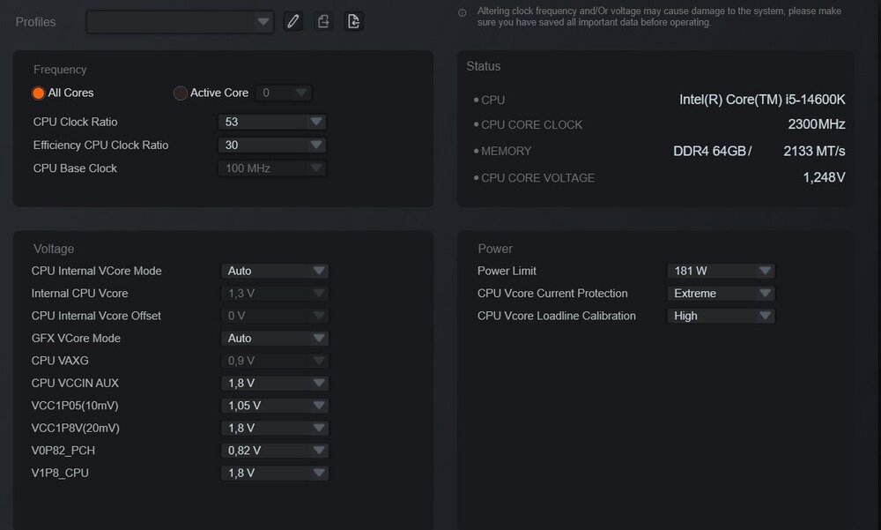The image size is (881, 530).
Task: Open the CPU Vcore Loadline Calibration dropdown
Action: [x=720, y=317]
